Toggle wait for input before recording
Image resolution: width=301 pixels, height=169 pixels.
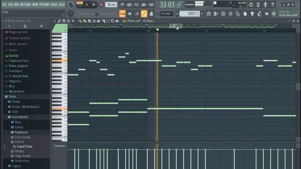(x=129, y=5)
